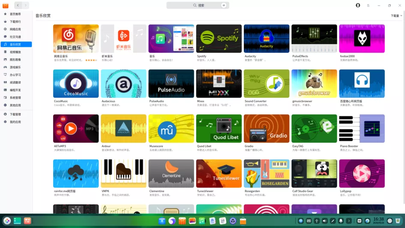The height and width of the screenshot is (228, 405).
Task: Open the Audacious app tile
Action: (x=123, y=84)
